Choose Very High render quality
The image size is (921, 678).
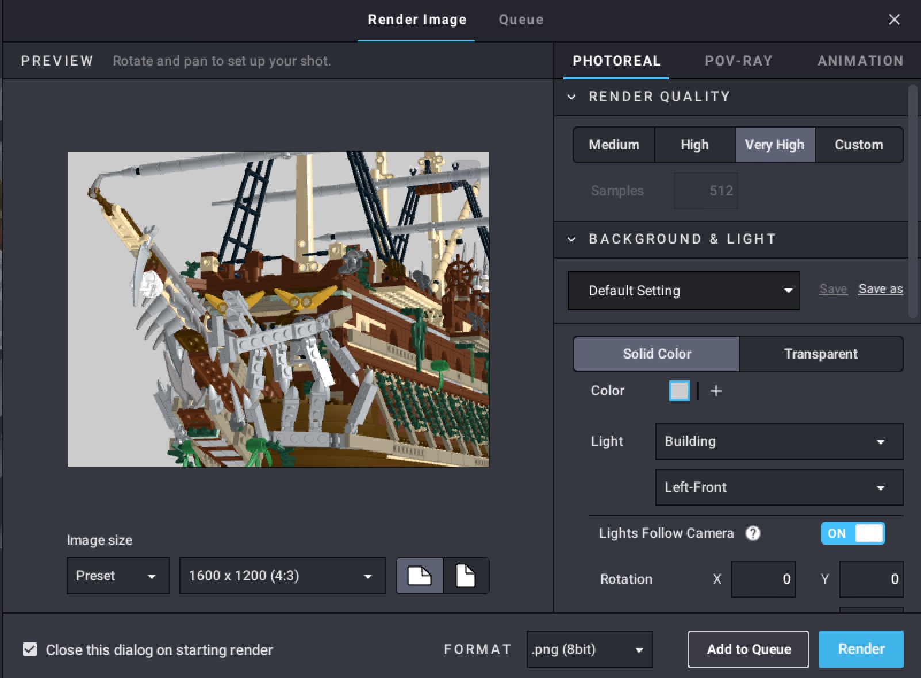click(775, 145)
